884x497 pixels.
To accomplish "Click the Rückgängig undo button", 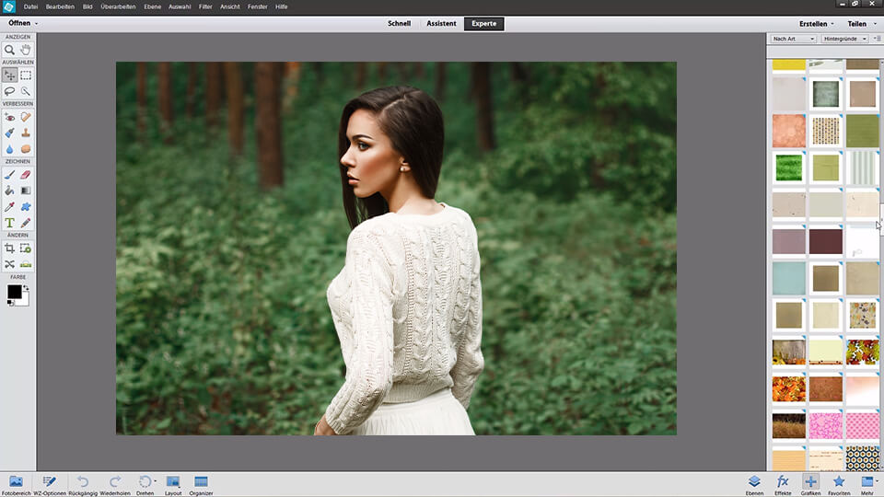I will click(x=83, y=485).
